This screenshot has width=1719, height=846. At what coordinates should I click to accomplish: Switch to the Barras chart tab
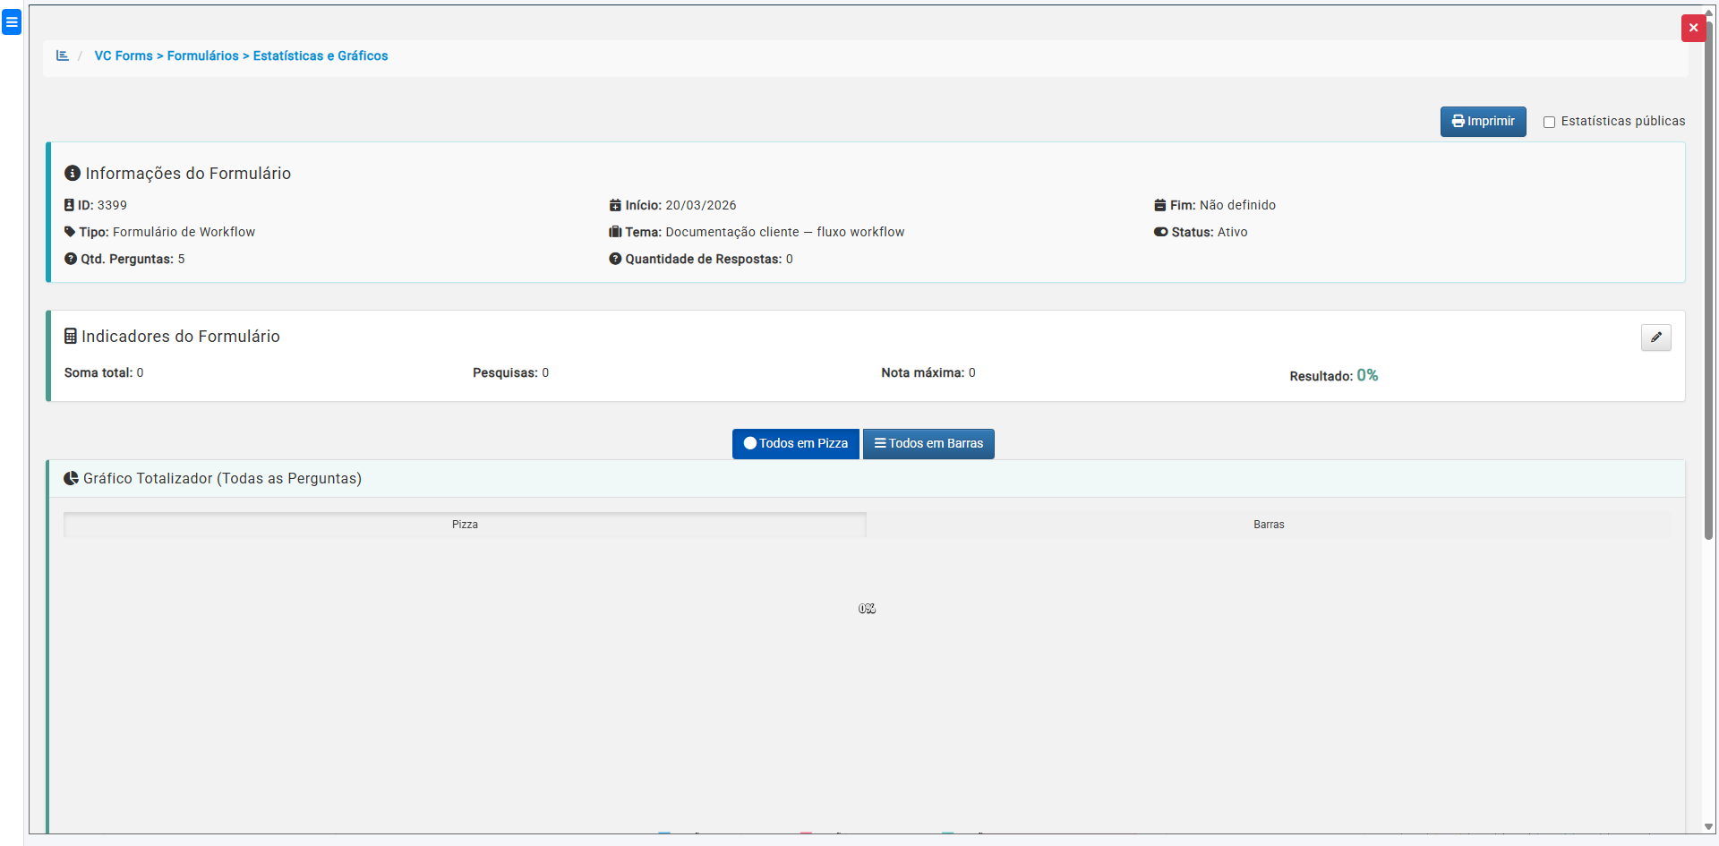pos(1268,525)
